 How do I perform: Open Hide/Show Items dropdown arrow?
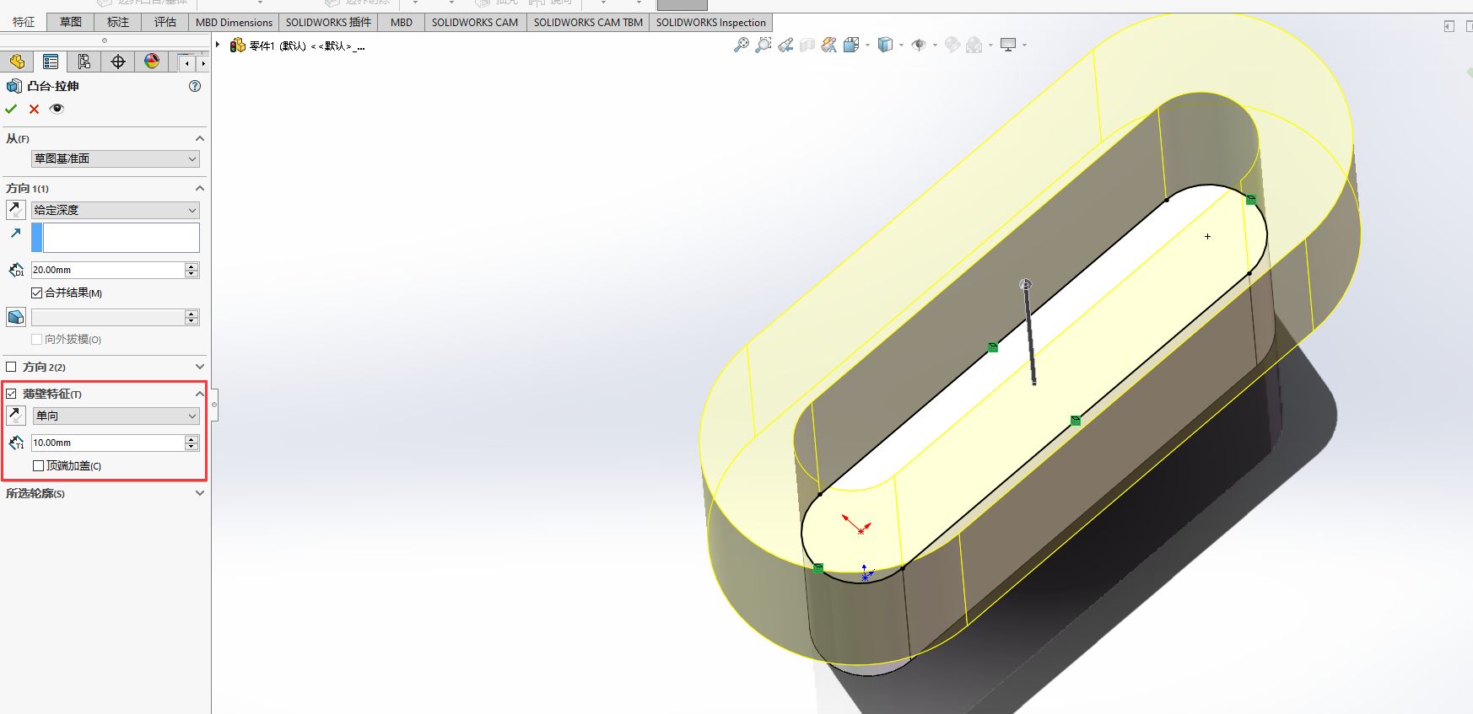click(935, 46)
